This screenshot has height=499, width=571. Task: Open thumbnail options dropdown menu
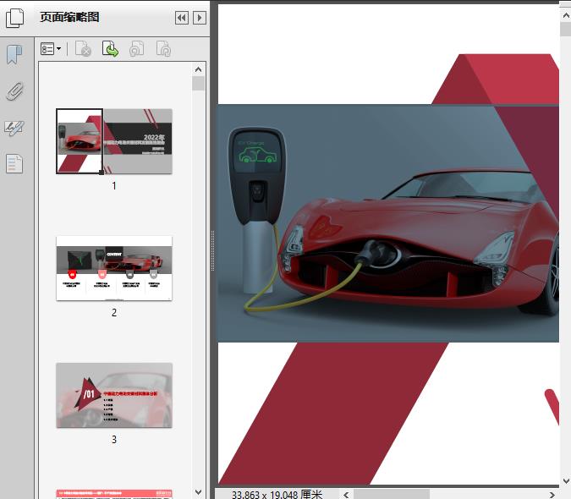[x=51, y=49]
